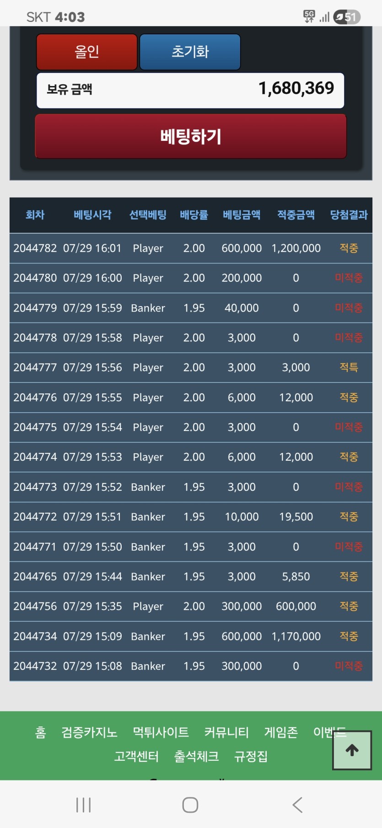Image resolution: width=382 pixels, height=828 pixels.
Task: Open the 커뮤니티 footer link
Action: (226, 732)
